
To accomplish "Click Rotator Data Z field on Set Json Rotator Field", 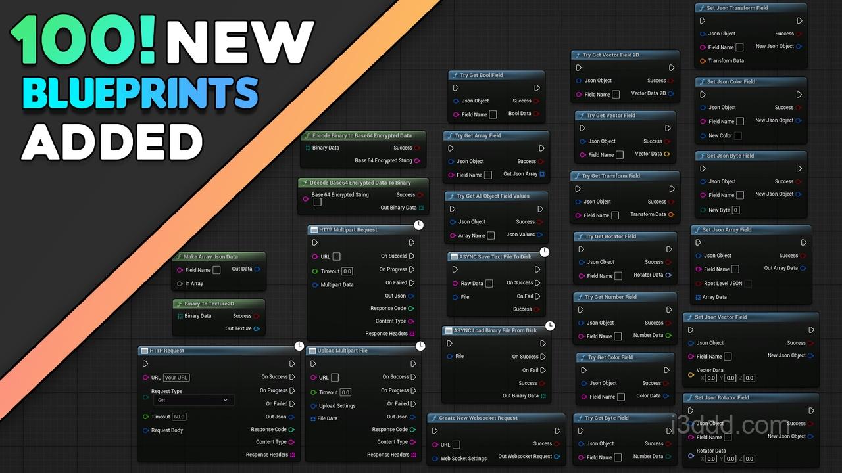I will point(749,459).
